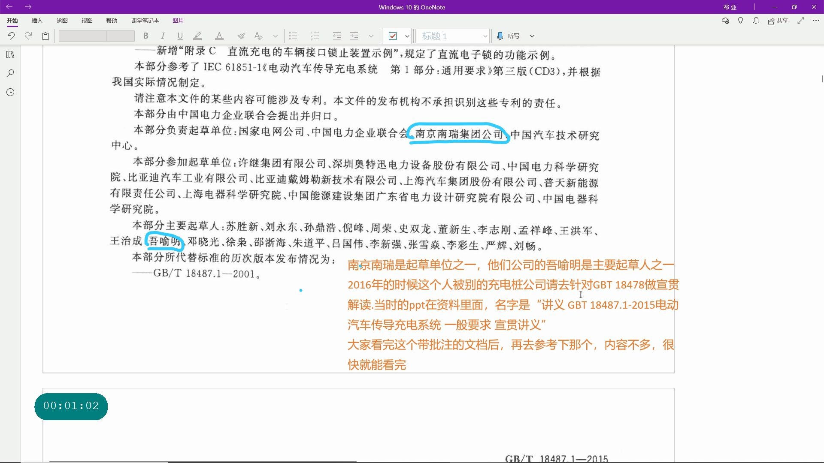Open the 开始 ribbon tab
The width and height of the screenshot is (824, 463).
12,21
